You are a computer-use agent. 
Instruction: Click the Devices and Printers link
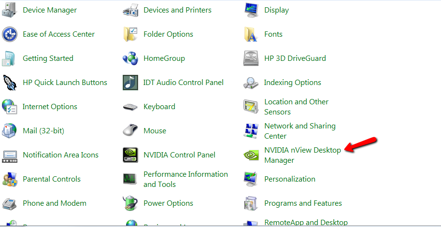pyautogui.click(x=177, y=10)
